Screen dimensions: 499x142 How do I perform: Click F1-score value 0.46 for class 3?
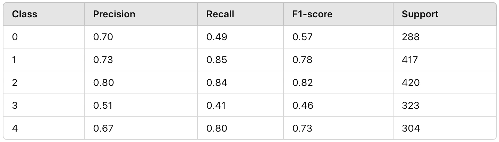coord(303,105)
